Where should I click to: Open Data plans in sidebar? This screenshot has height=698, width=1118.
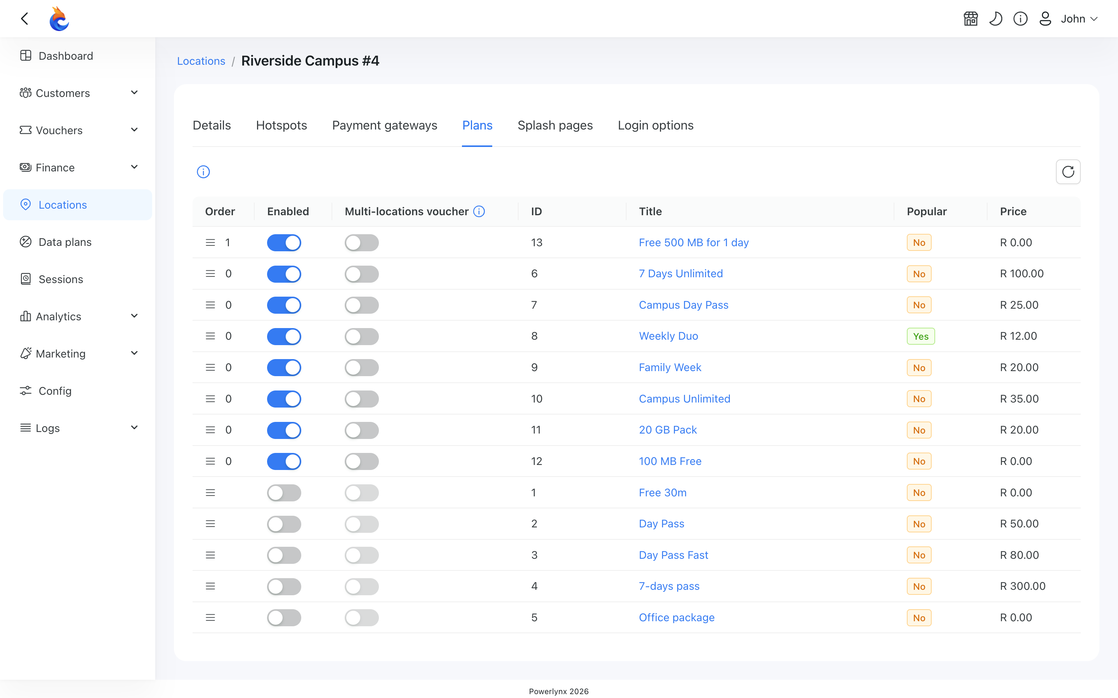[x=78, y=242]
